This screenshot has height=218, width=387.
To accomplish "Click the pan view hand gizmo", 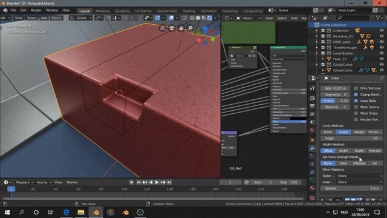I will (x=181, y=28).
